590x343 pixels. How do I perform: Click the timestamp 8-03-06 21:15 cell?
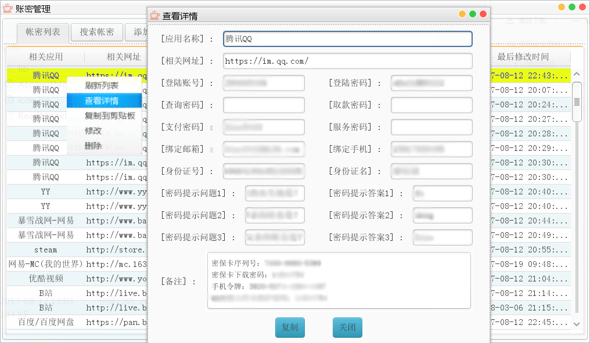[x=530, y=308]
